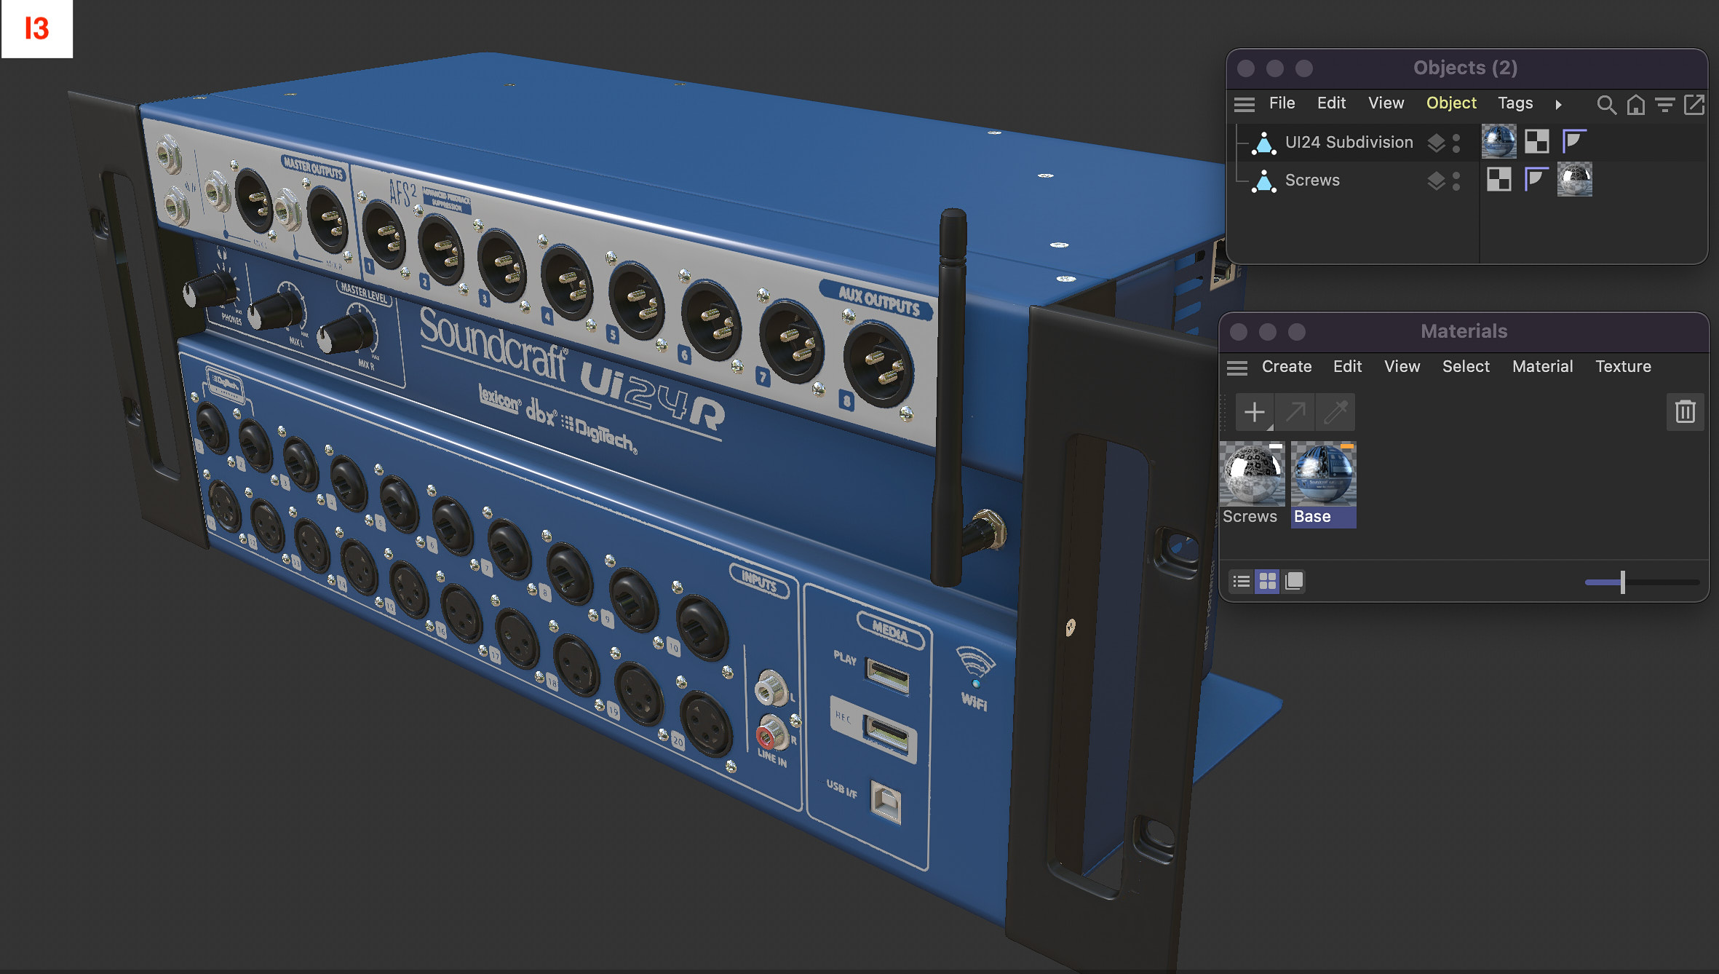Click the Screws material name label
This screenshot has height=974, width=1719.
point(1250,517)
